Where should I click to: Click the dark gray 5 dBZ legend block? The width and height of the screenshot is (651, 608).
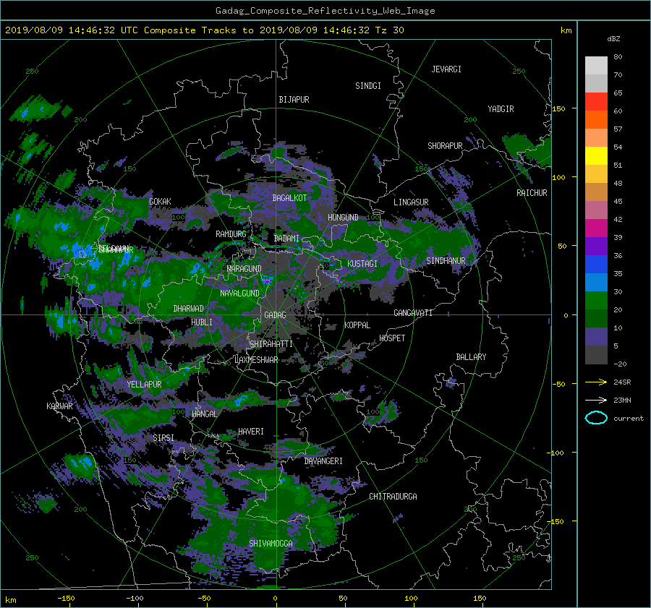(x=596, y=354)
